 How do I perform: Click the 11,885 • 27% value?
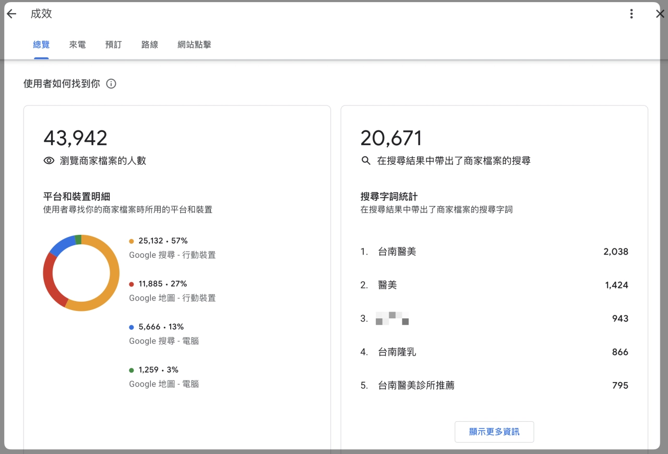pyautogui.click(x=163, y=284)
